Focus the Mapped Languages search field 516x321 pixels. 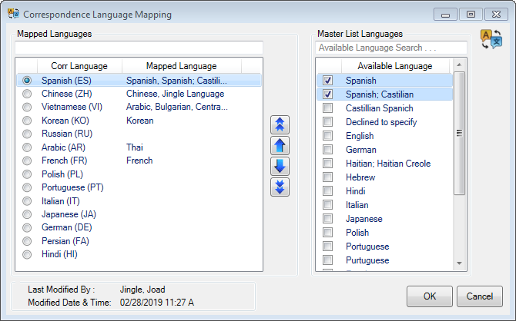139,48
